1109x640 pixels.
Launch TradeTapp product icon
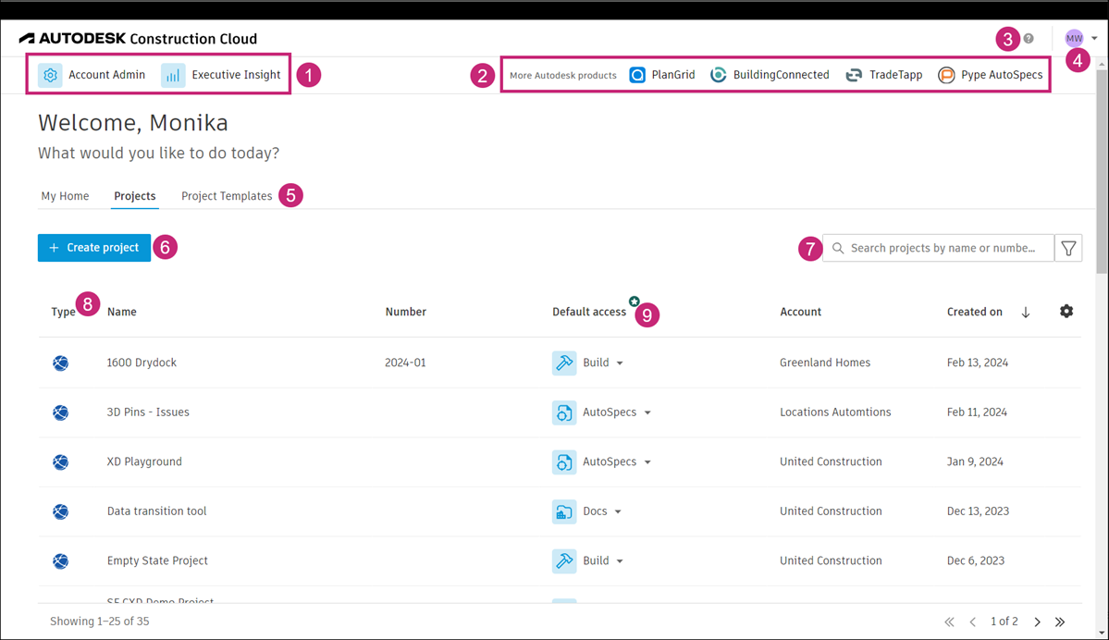(x=854, y=75)
